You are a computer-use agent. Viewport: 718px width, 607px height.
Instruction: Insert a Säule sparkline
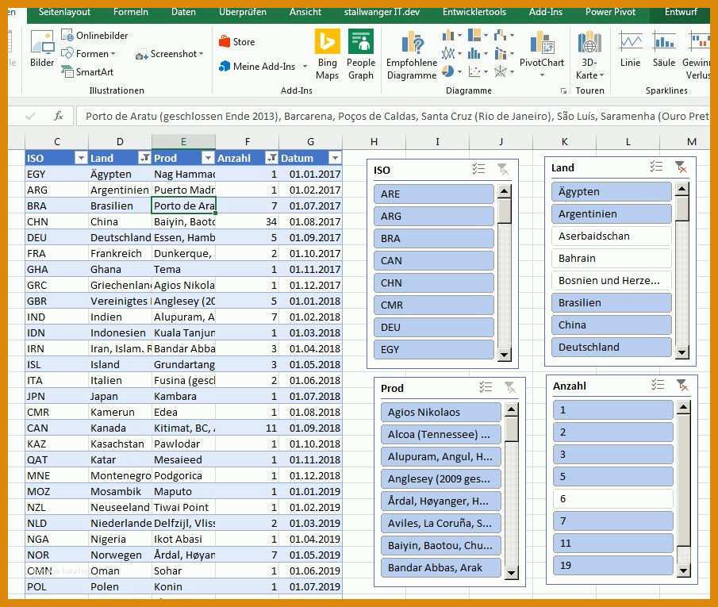(x=664, y=49)
